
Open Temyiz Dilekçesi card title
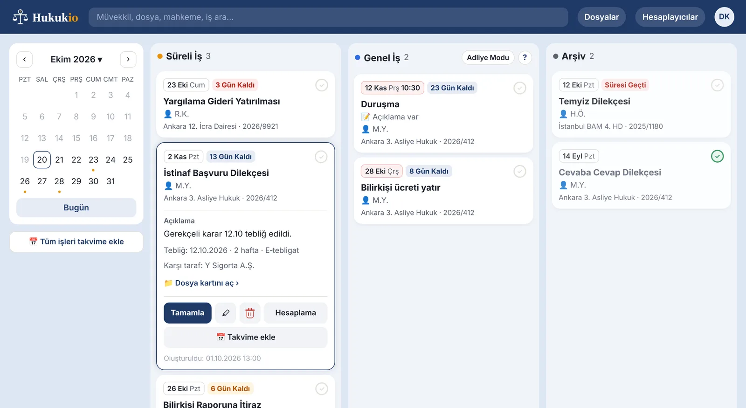coord(594,101)
